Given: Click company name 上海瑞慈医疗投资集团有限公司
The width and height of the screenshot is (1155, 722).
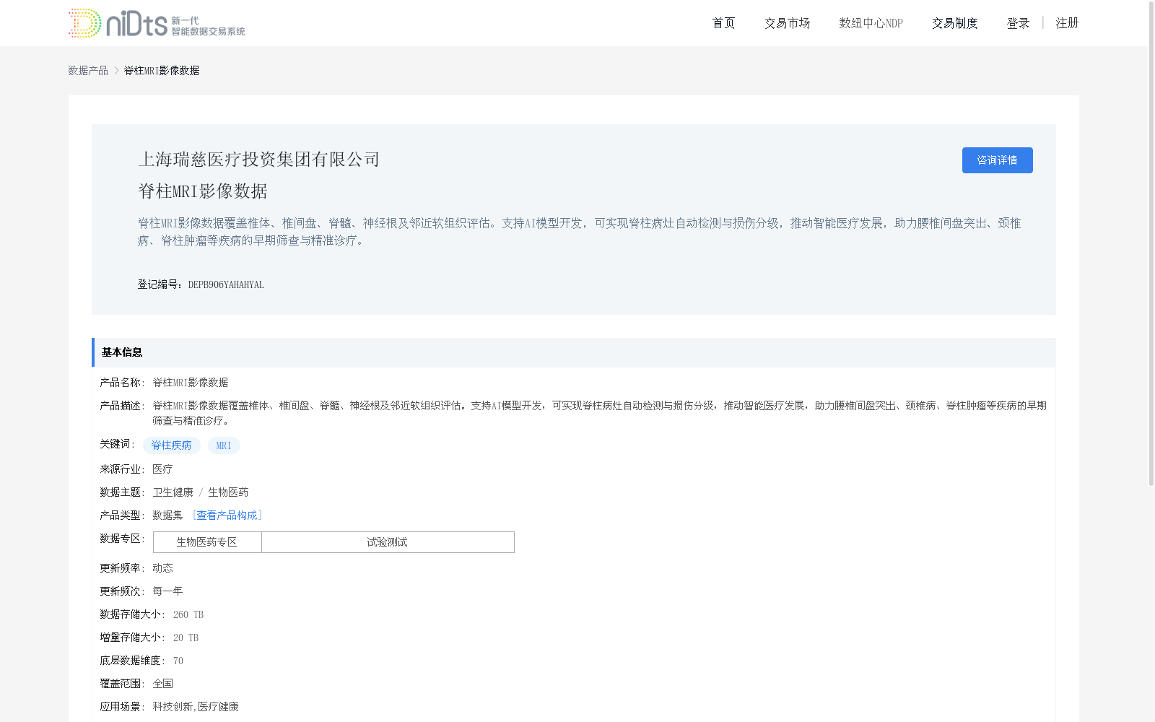Looking at the screenshot, I should 258,160.
